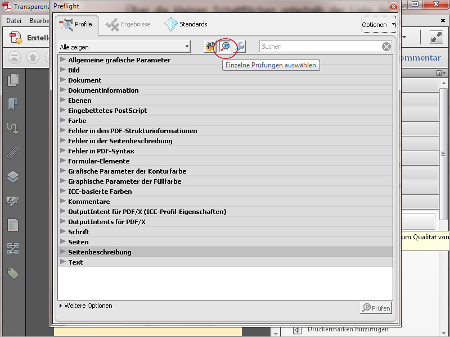450x337 pixels.
Task: Open the Page Thumbnails panel in the sidebar
Action: pos(14,80)
